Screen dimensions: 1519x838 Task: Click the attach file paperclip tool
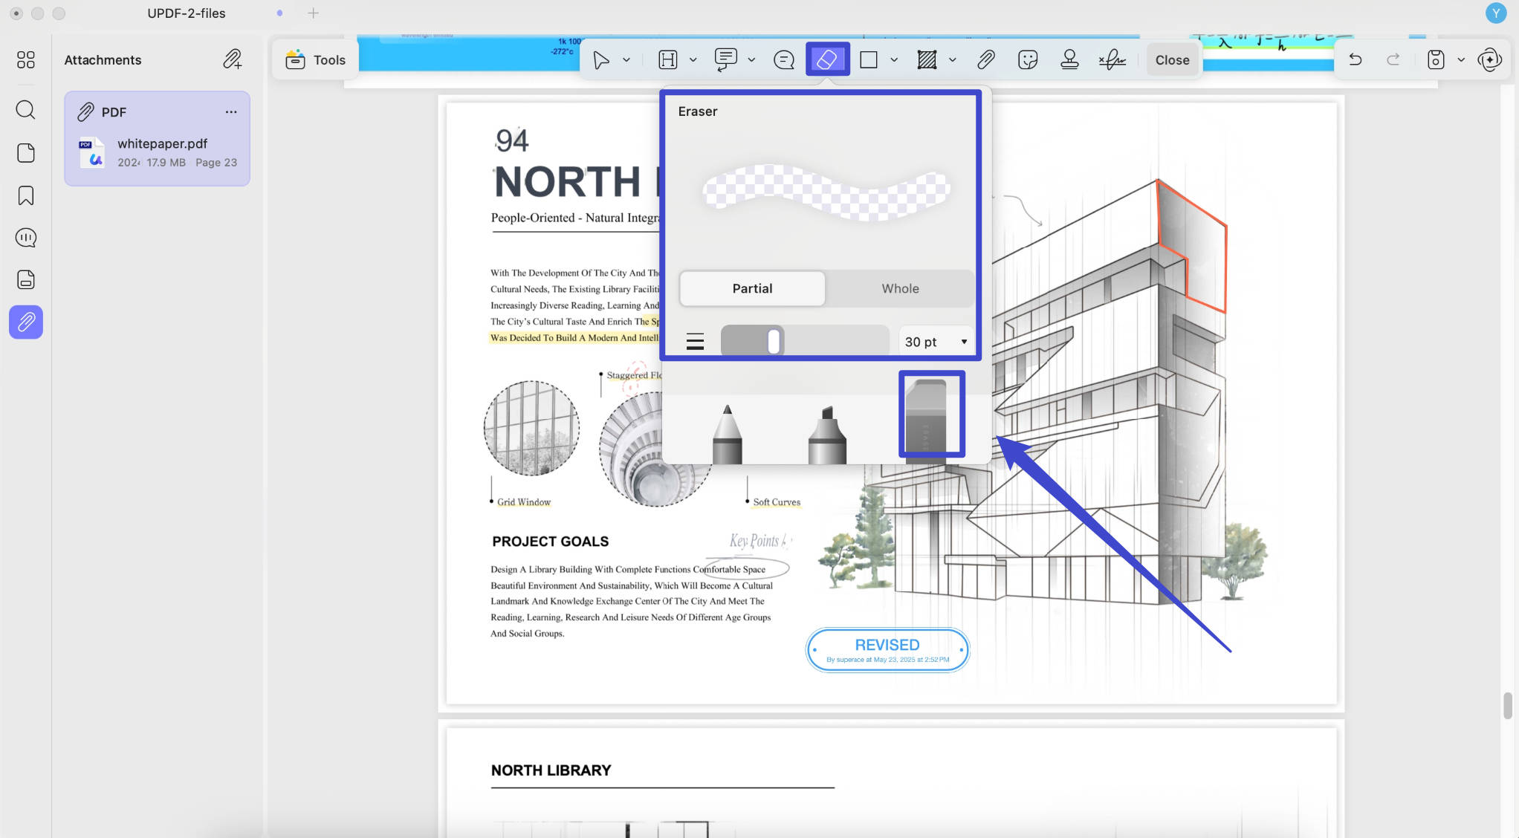986,60
